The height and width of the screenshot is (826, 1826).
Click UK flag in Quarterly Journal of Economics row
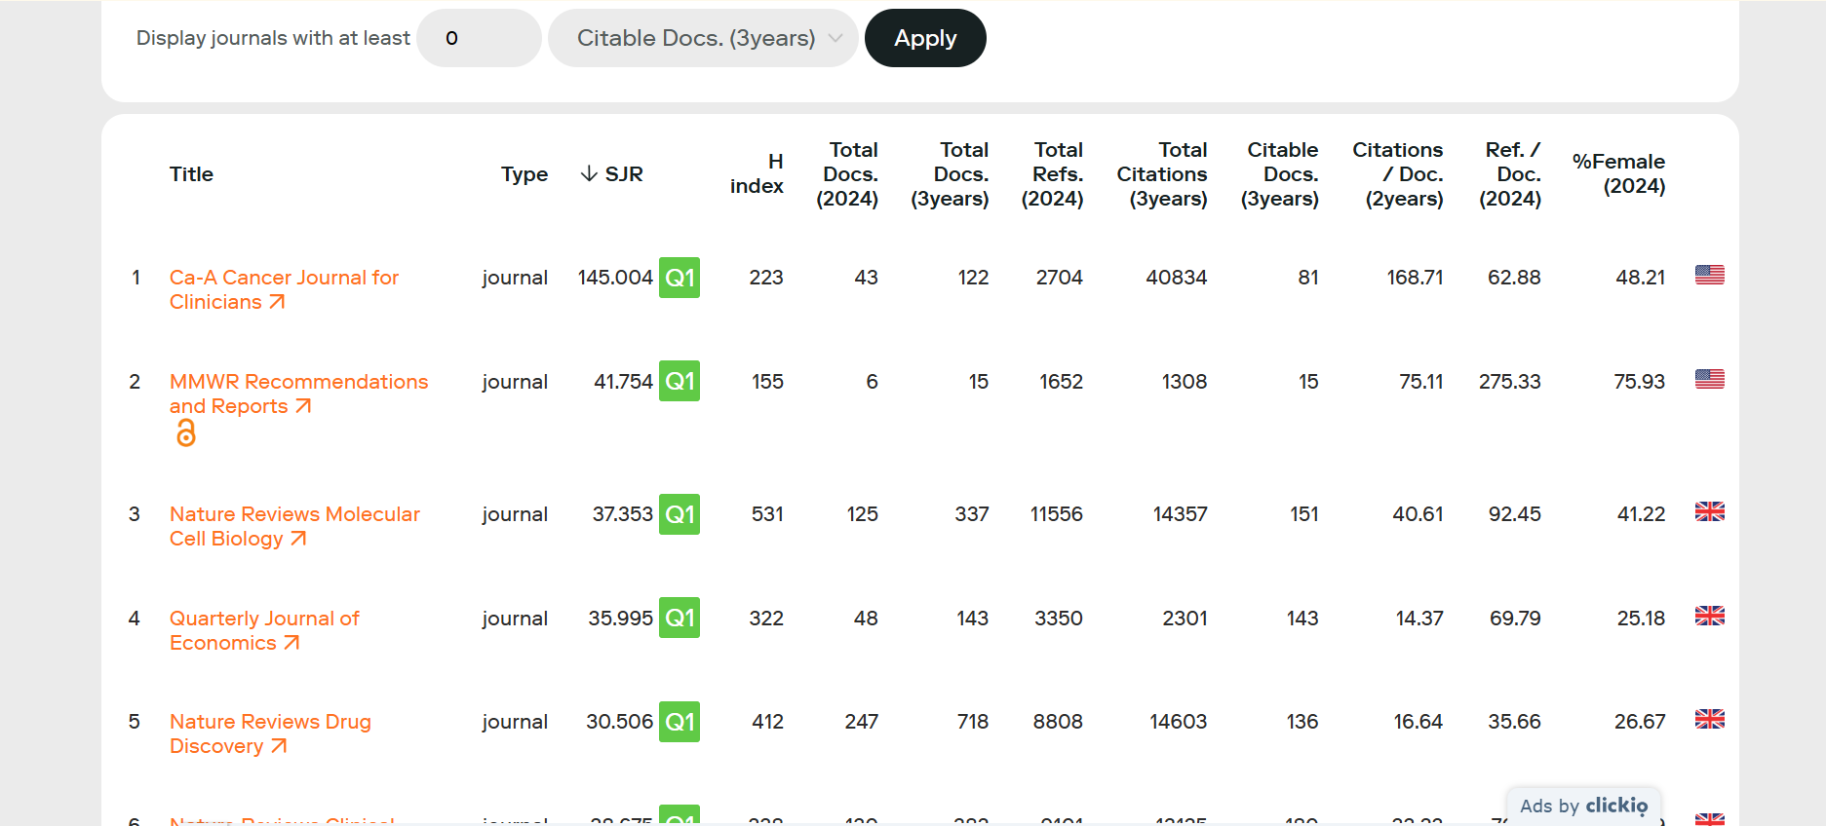(1709, 617)
